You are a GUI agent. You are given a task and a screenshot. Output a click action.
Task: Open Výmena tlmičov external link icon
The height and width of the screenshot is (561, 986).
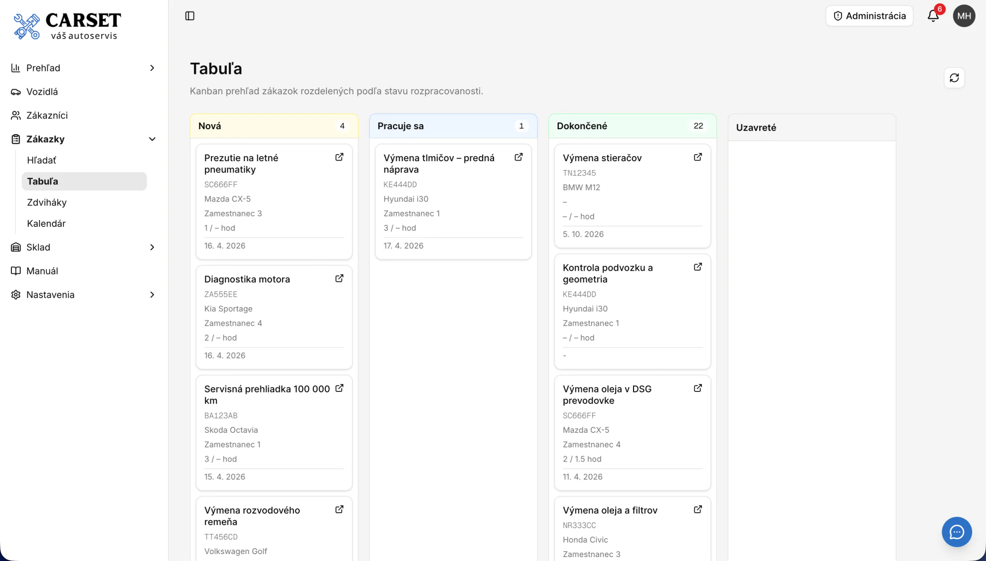[519, 157]
